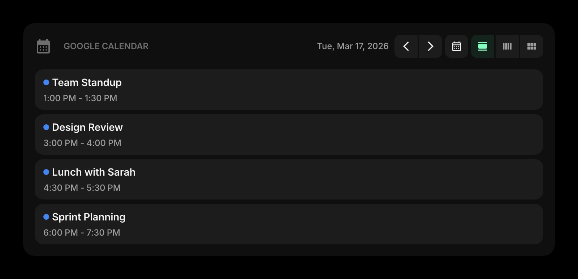The width and height of the screenshot is (578, 279).
Task: Navigate to the previous day
Action: point(406,46)
